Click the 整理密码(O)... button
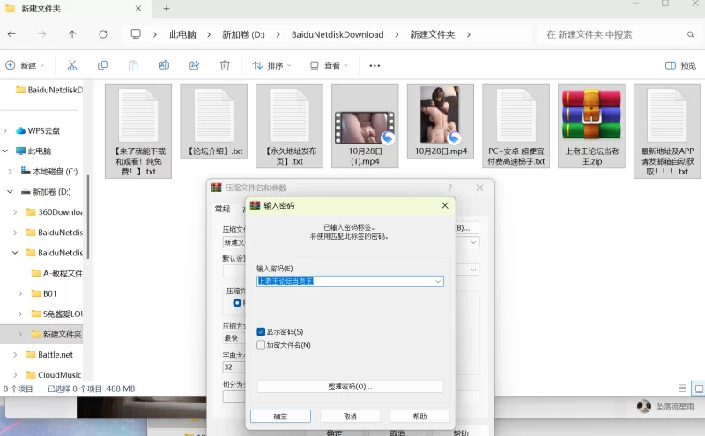The image size is (705, 436). tap(350, 386)
